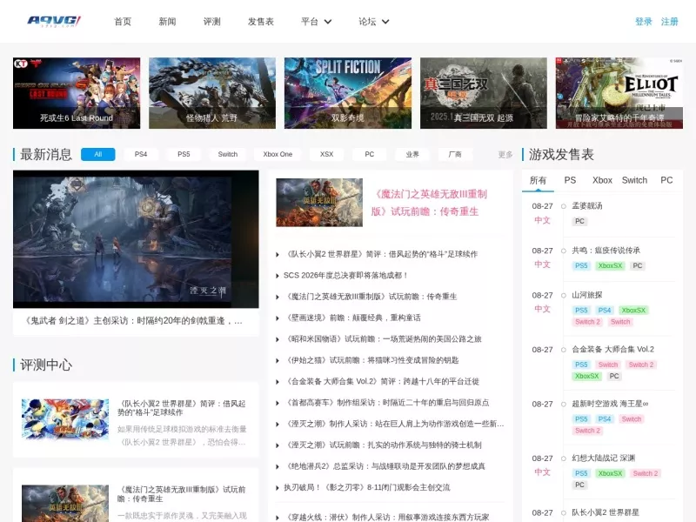Click the 注册 link

point(669,22)
